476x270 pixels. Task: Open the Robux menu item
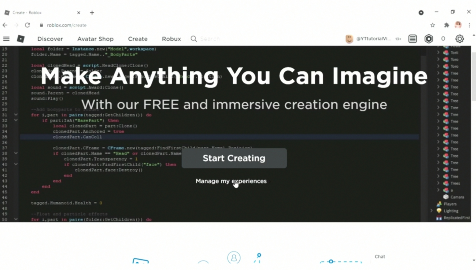[x=171, y=39]
